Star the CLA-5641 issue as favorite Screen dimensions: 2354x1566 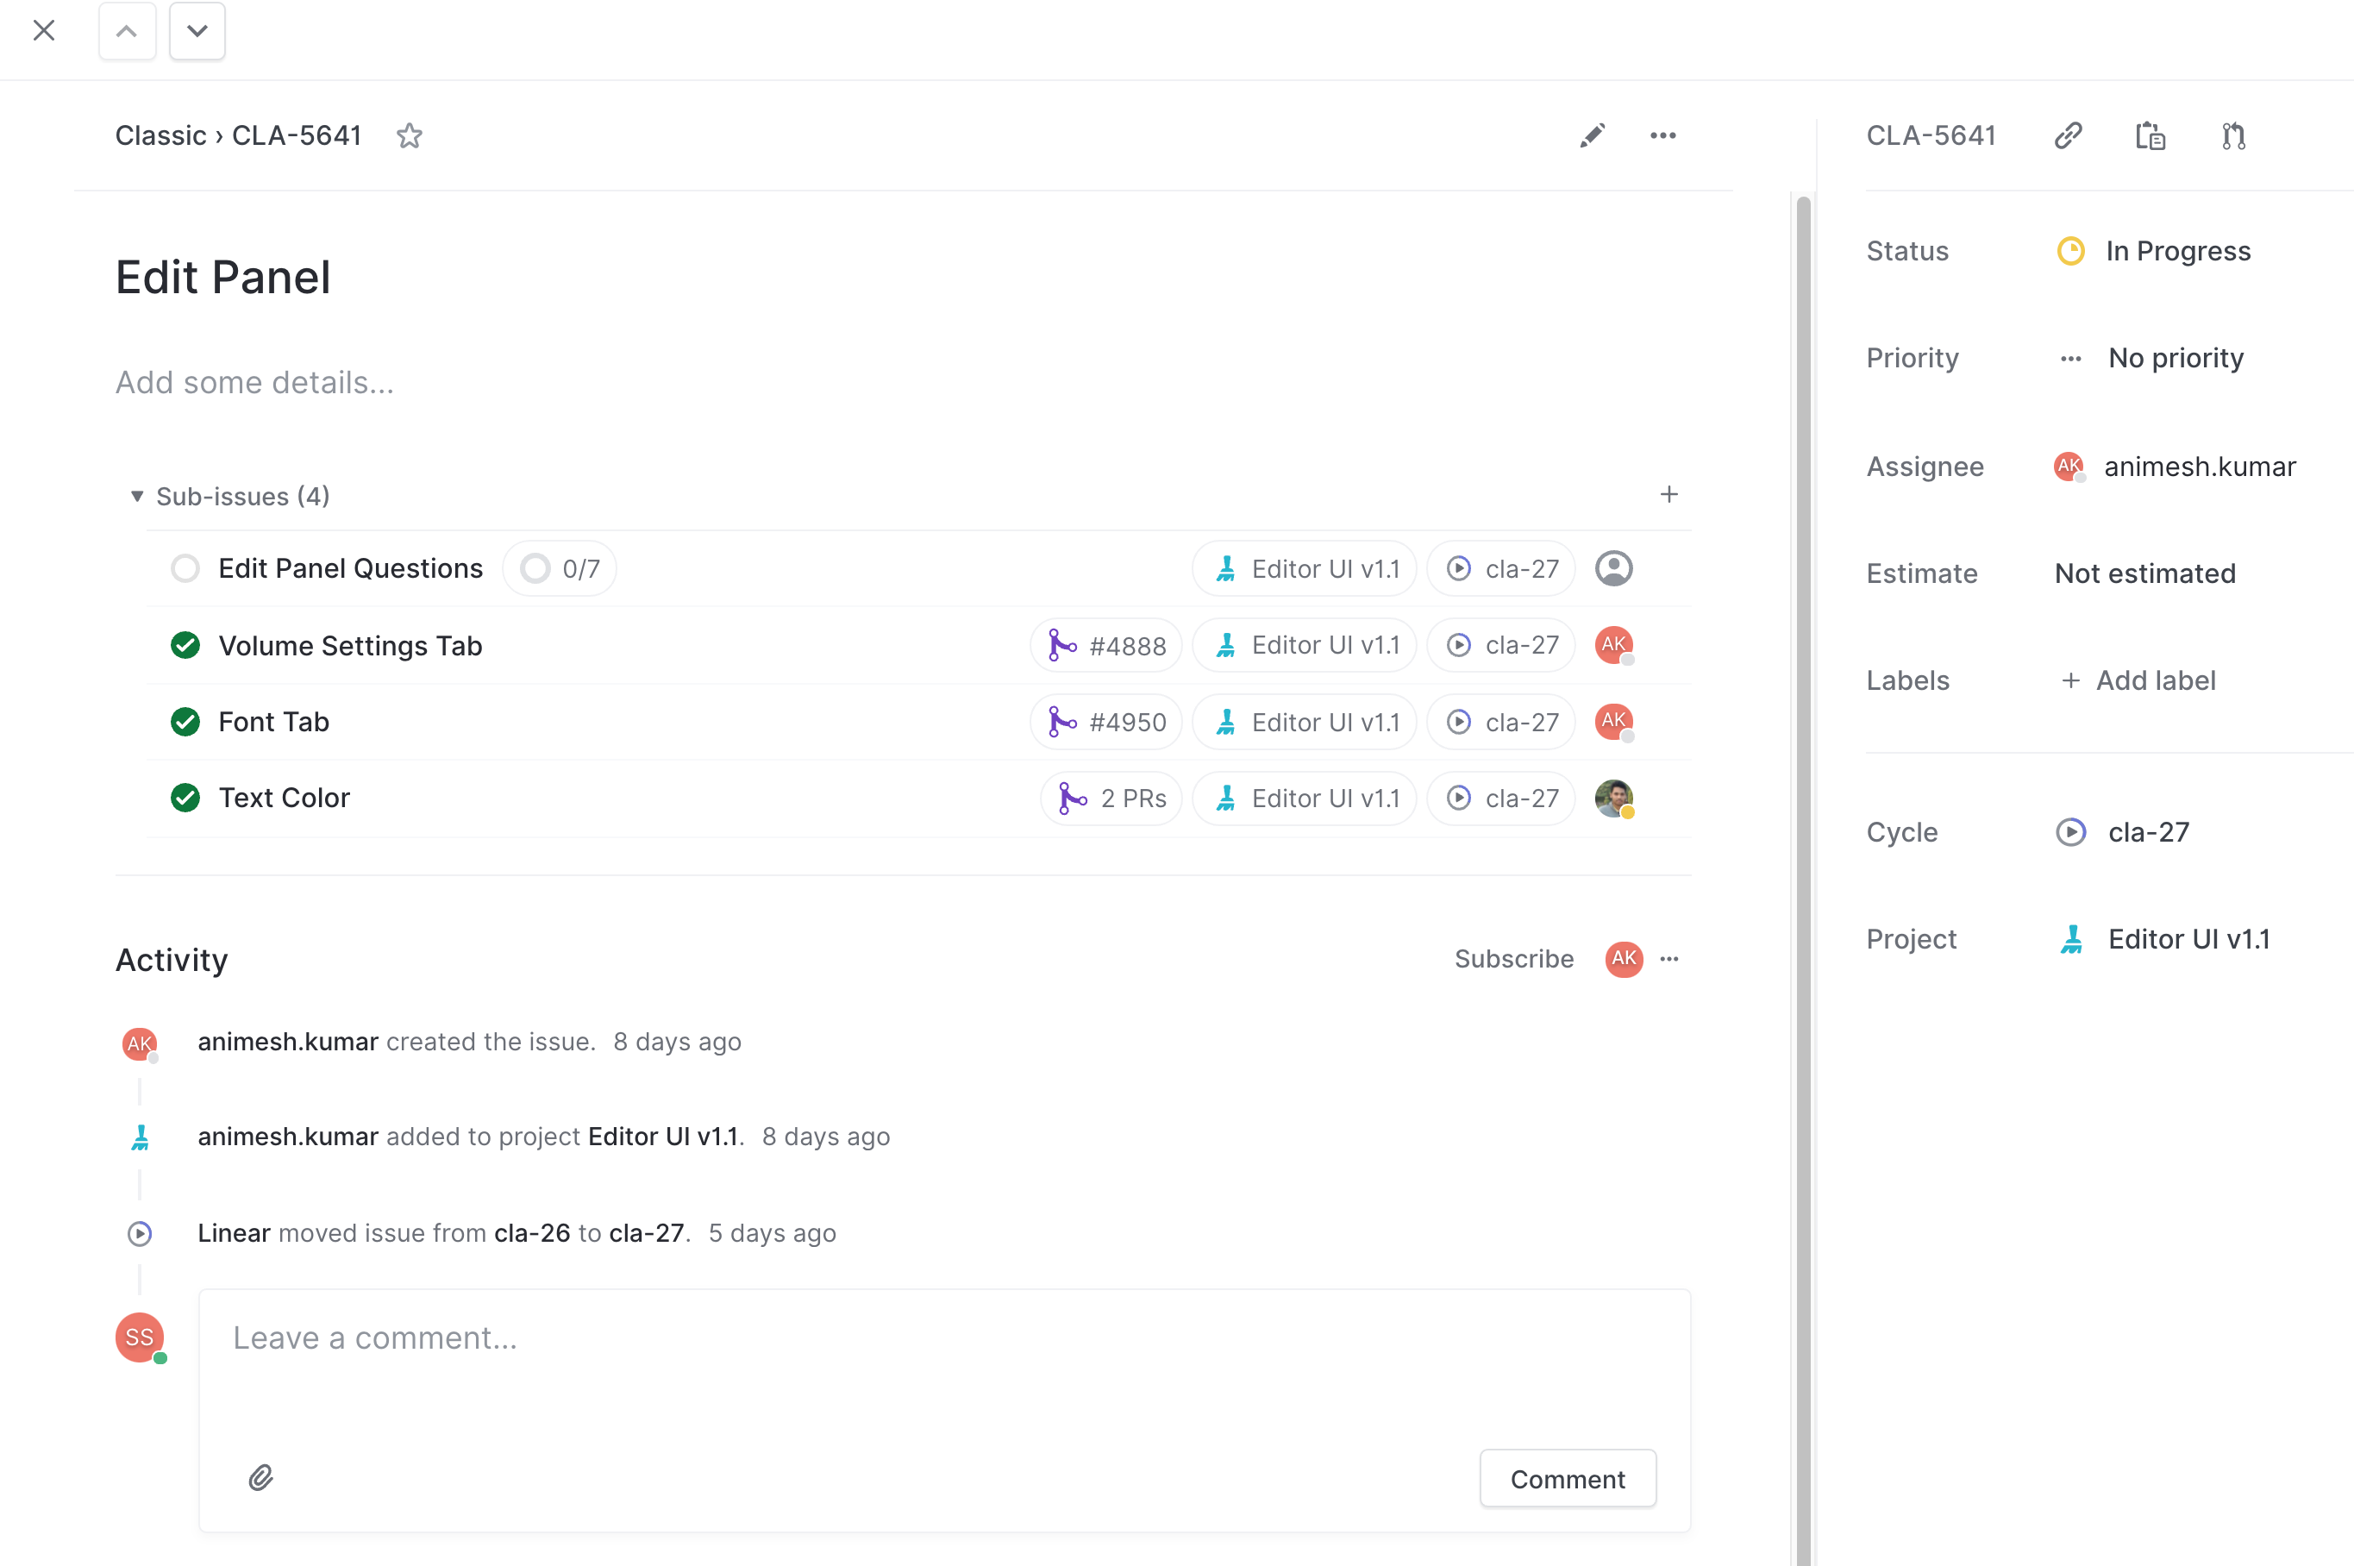(x=409, y=136)
